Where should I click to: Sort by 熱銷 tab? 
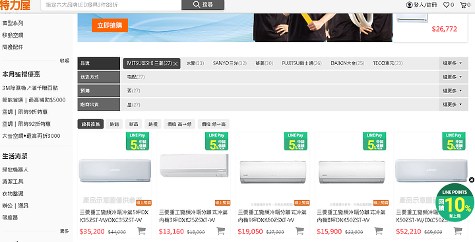click(x=114, y=124)
